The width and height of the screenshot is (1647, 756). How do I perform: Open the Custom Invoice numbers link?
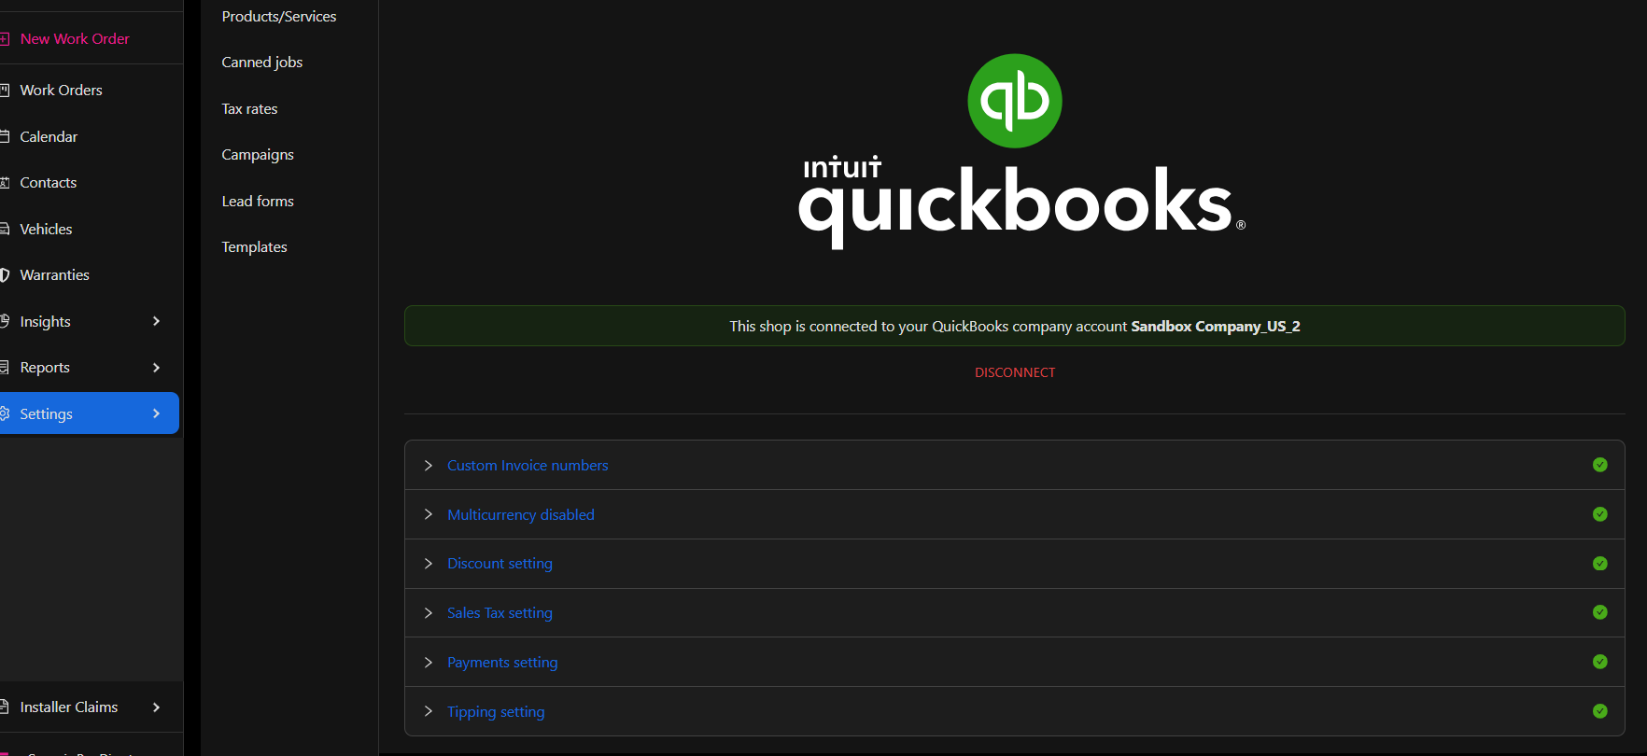coord(528,466)
